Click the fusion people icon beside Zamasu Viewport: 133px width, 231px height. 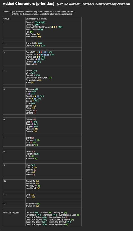pos(35,62)
